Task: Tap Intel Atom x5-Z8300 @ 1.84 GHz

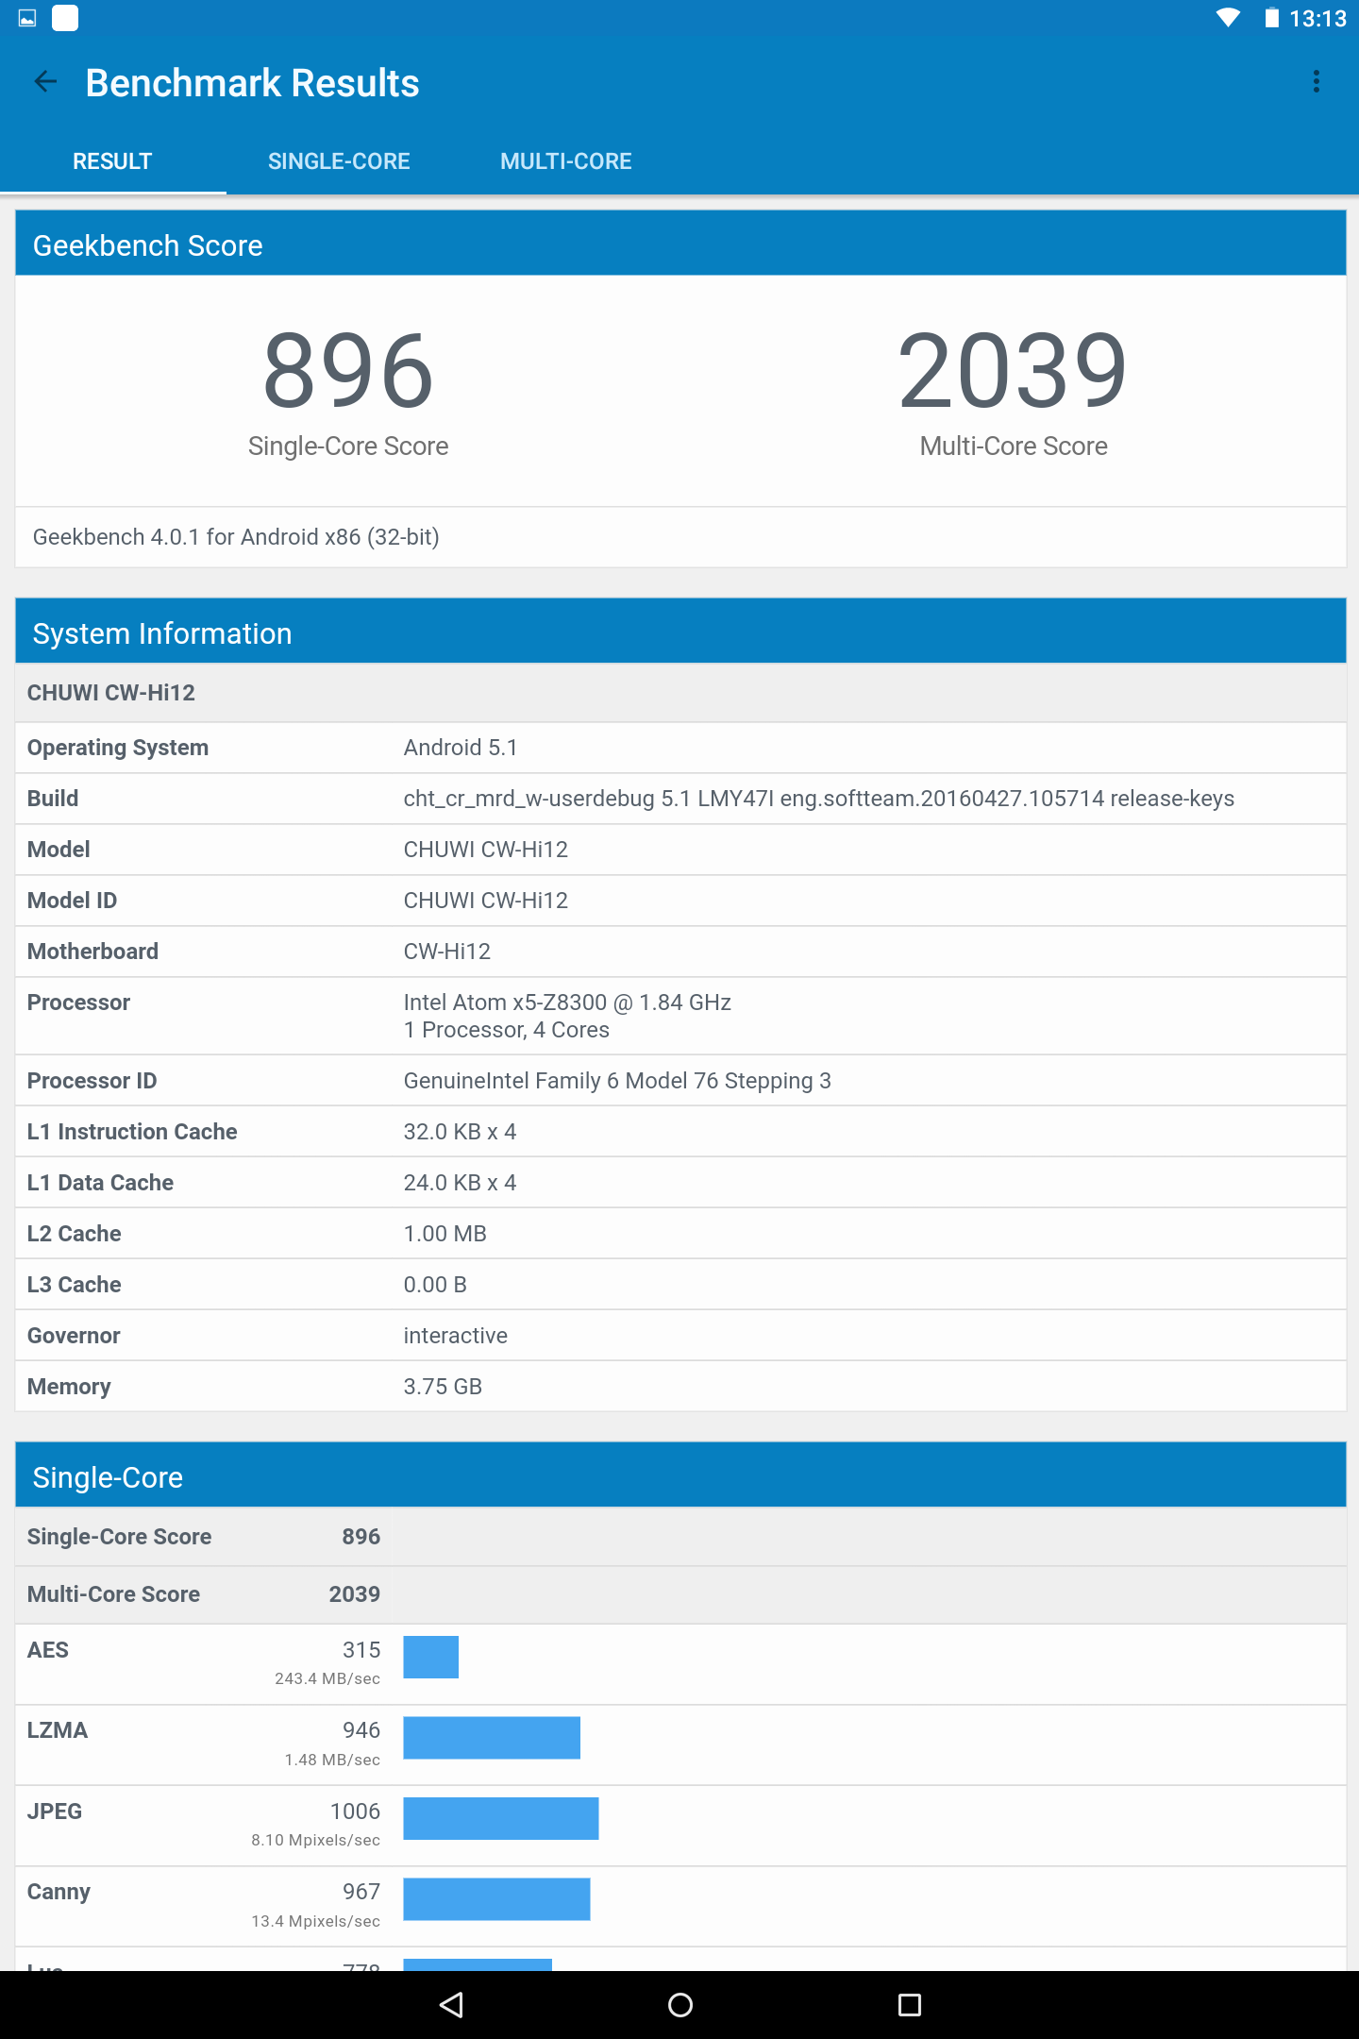Action: tap(567, 1003)
